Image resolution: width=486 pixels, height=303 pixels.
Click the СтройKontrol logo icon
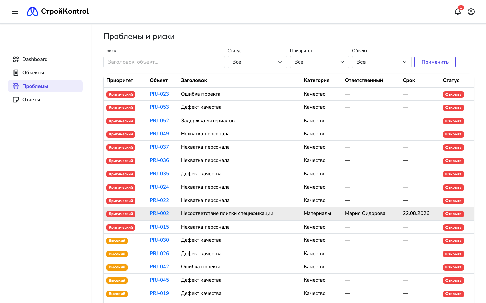(32, 12)
